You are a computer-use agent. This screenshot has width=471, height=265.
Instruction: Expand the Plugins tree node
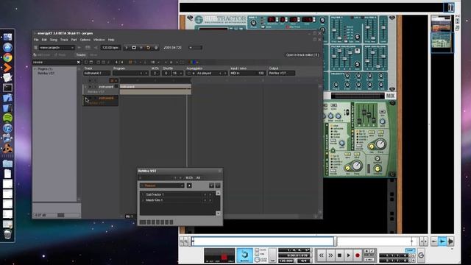(35, 69)
